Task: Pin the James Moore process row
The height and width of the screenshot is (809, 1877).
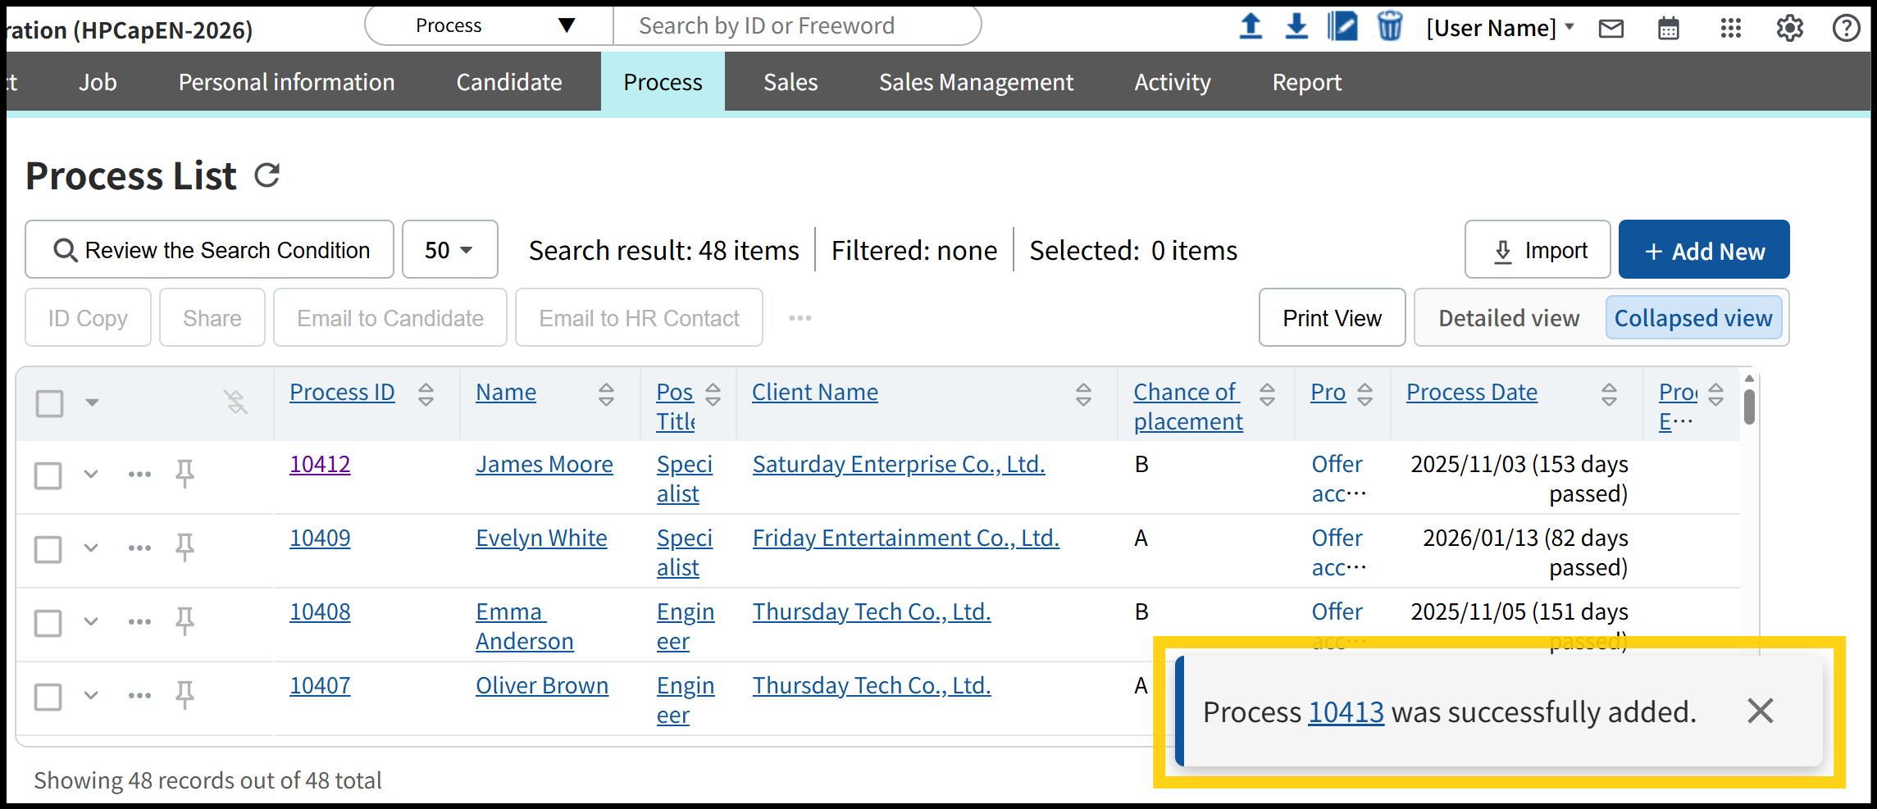Action: 185,474
